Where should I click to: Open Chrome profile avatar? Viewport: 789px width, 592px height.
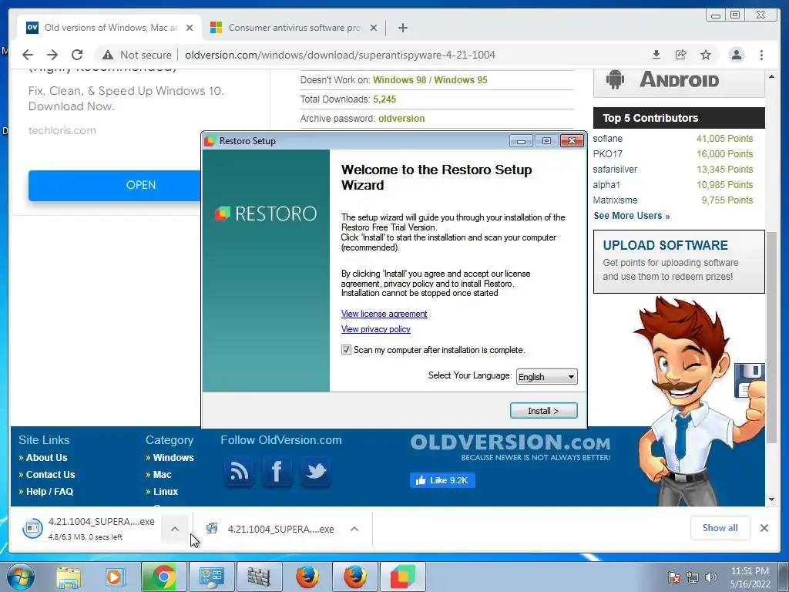click(x=736, y=55)
